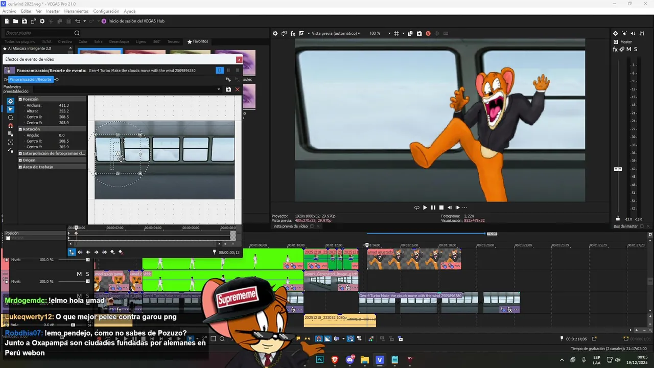Select the Panoramización/Recorte chain button
Image resolution: width=654 pixels, height=368 pixels.
coord(31,79)
